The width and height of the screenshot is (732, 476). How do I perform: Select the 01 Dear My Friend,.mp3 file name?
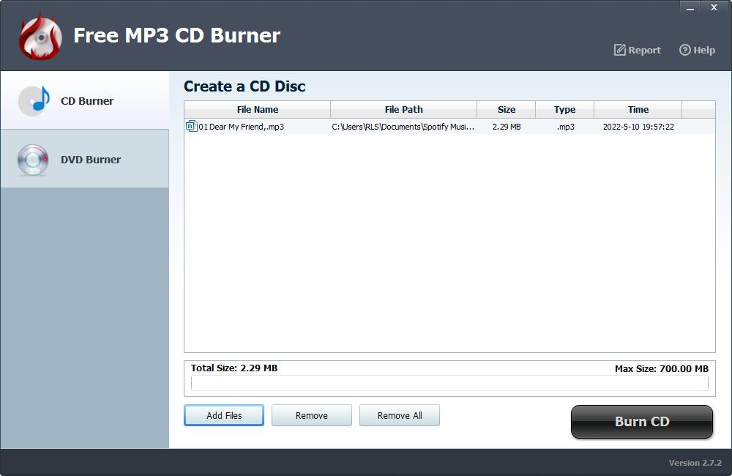242,127
